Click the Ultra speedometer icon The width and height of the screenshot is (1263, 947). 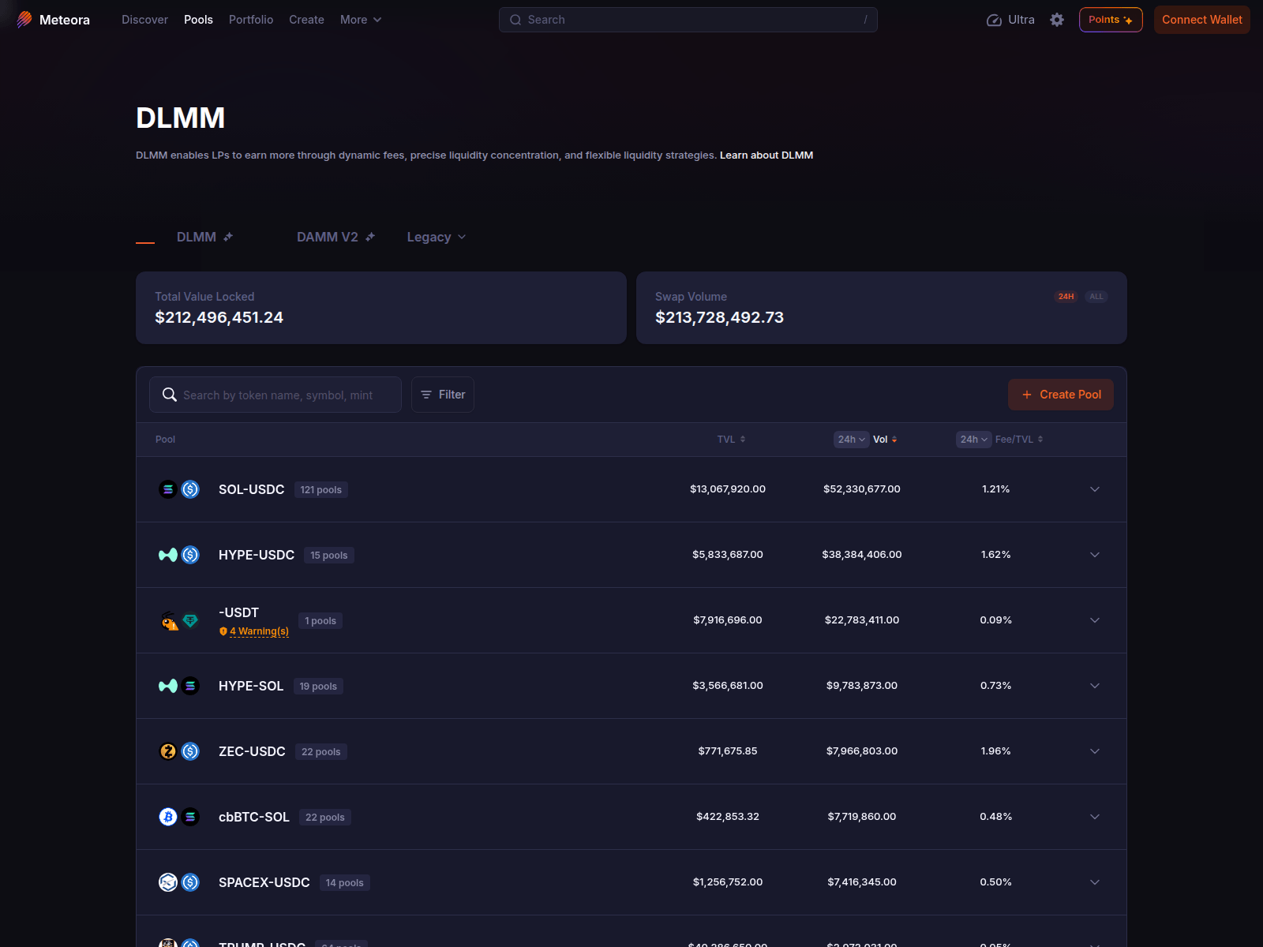994,20
